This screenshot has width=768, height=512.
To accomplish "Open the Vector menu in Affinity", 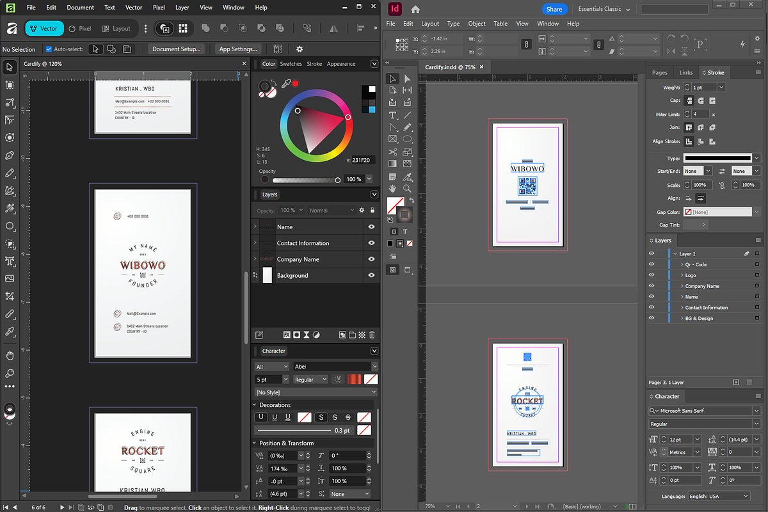I will (134, 8).
